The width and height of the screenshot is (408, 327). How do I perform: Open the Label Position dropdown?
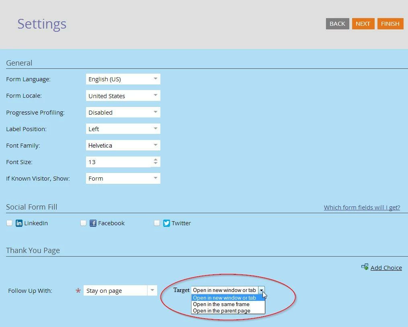click(123, 129)
